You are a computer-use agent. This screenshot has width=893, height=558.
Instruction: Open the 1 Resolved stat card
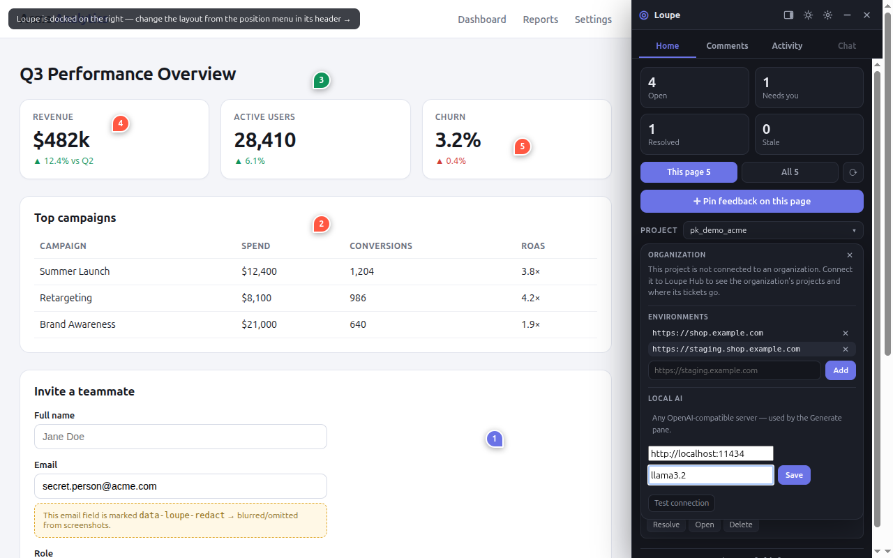(x=695, y=134)
